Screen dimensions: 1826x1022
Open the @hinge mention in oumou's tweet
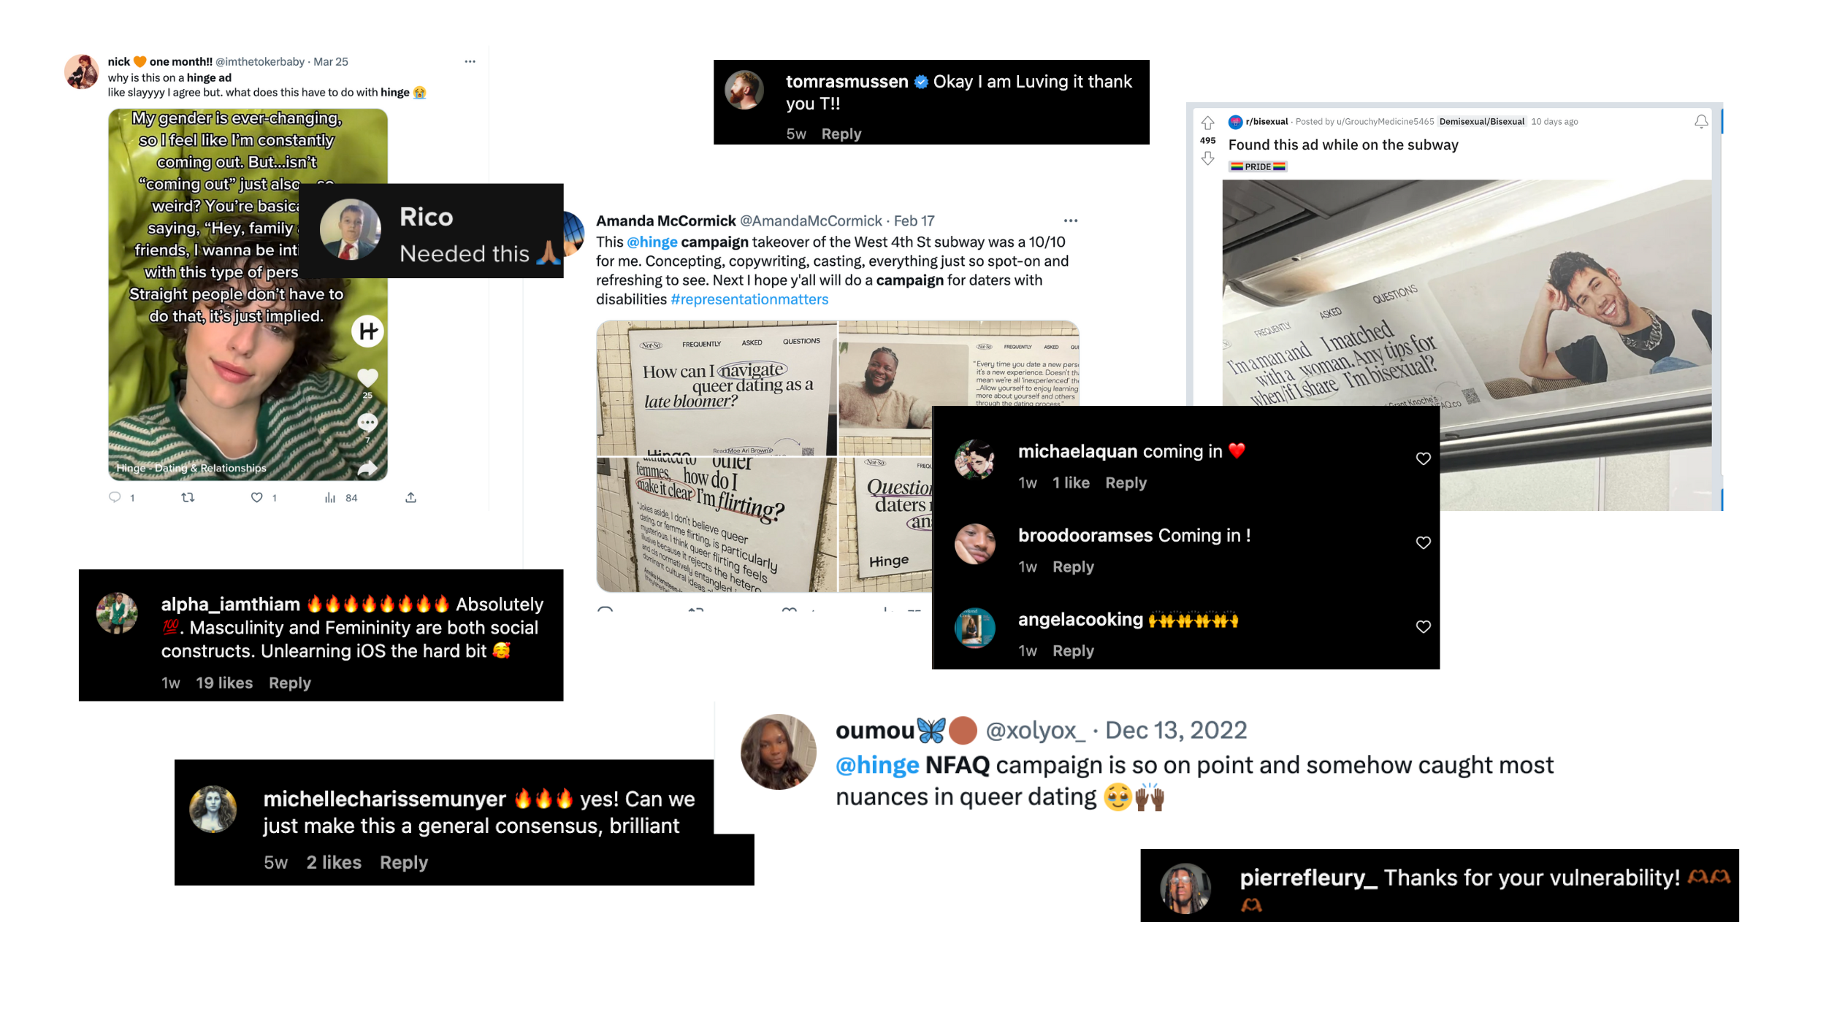[x=876, y=765]
